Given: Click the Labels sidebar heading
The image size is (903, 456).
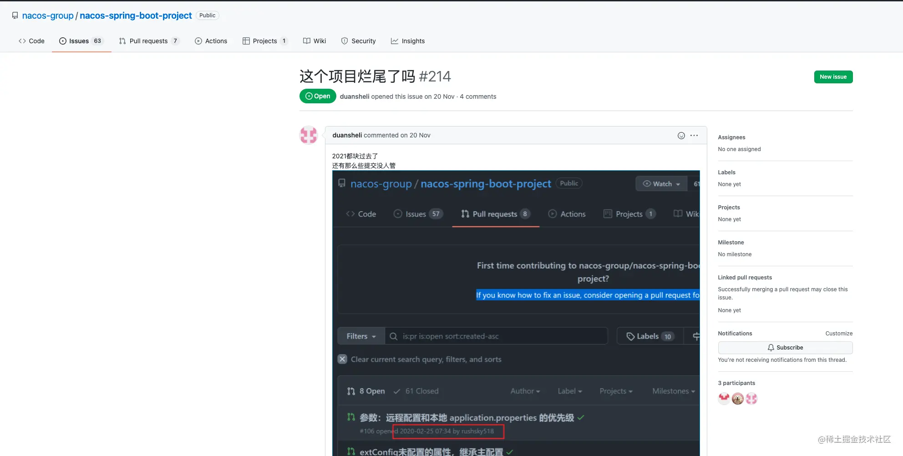Looking at the screenshot, I should click(726, 172).
